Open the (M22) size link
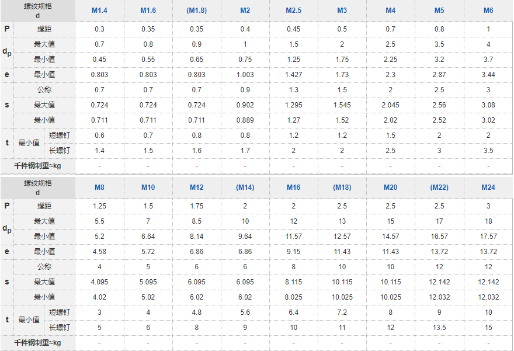The width and height of the screenshot is (514, 351). click(x=439, y=187)
